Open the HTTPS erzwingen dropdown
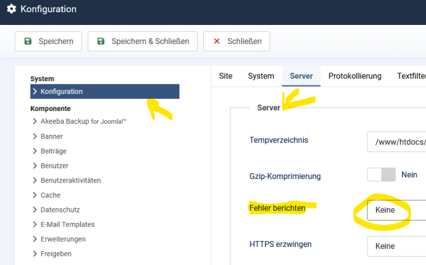Viewport: 426px width, 265px height. coord(397,246)
